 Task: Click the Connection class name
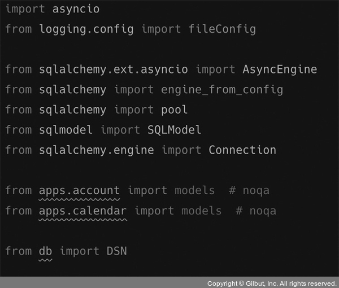point(242,150)
